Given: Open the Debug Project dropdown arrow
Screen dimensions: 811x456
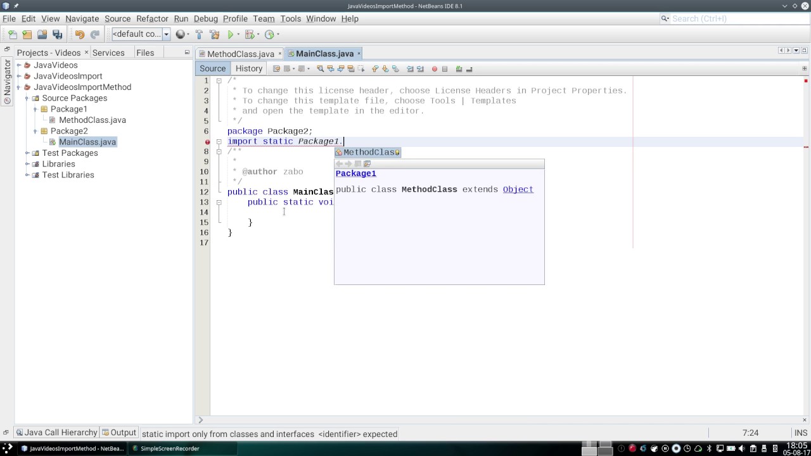Looking at the screenshot, I should [x=259, y=34].
